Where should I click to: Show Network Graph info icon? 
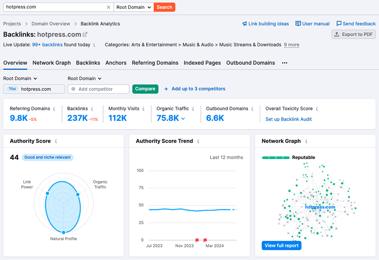tap(306, 141)
